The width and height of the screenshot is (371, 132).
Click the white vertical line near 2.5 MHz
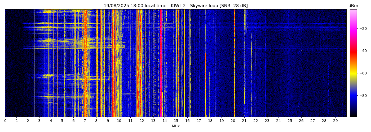[34, 63]
